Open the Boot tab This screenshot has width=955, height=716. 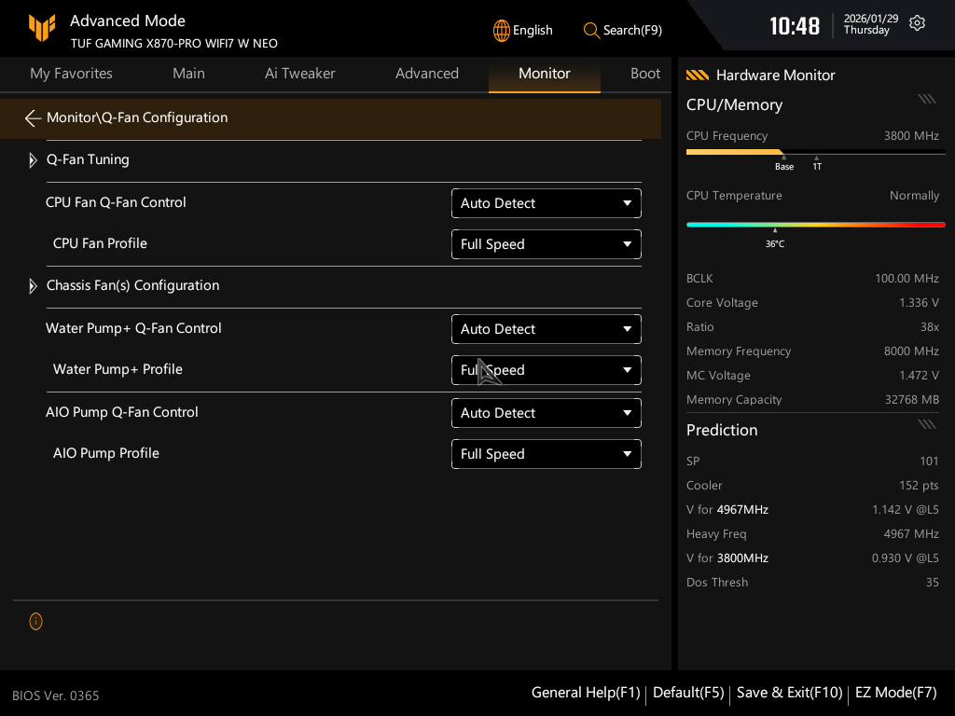point(645,74)
